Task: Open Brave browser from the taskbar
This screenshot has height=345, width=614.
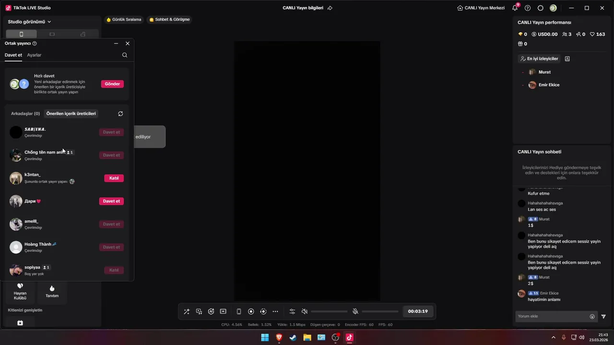Action: (279, 337)
